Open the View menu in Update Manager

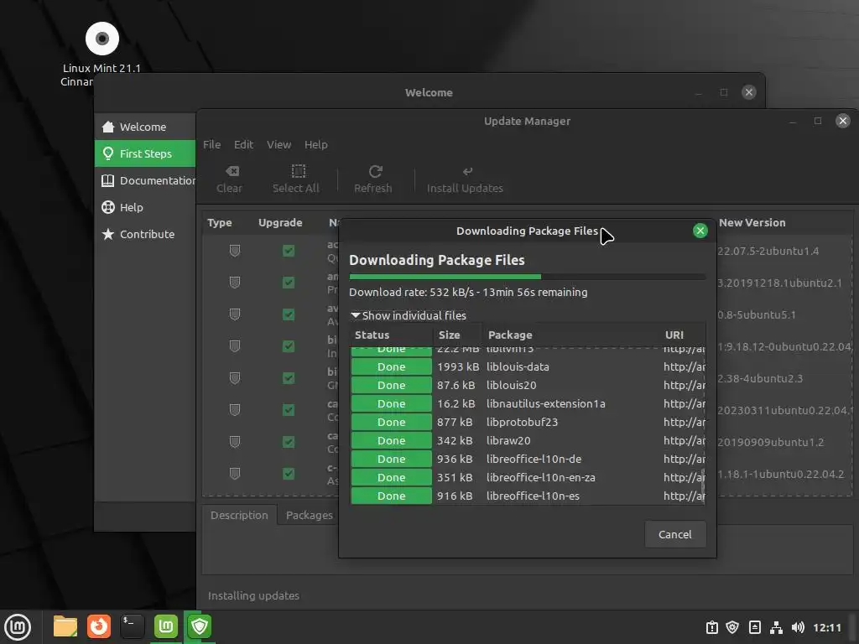(x=279, y=144)
